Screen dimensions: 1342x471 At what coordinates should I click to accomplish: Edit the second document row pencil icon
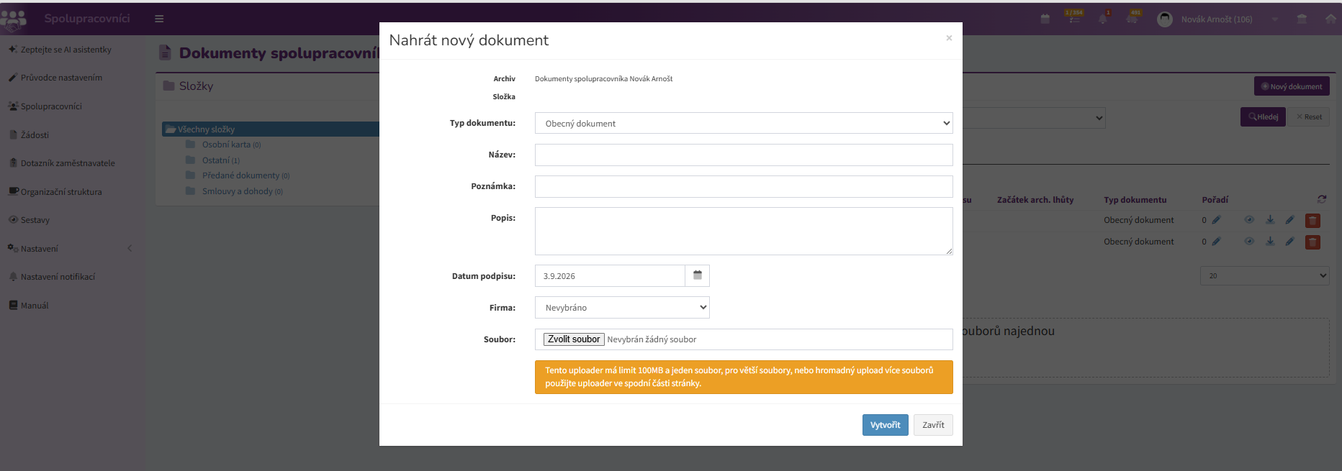point(1289,242)
